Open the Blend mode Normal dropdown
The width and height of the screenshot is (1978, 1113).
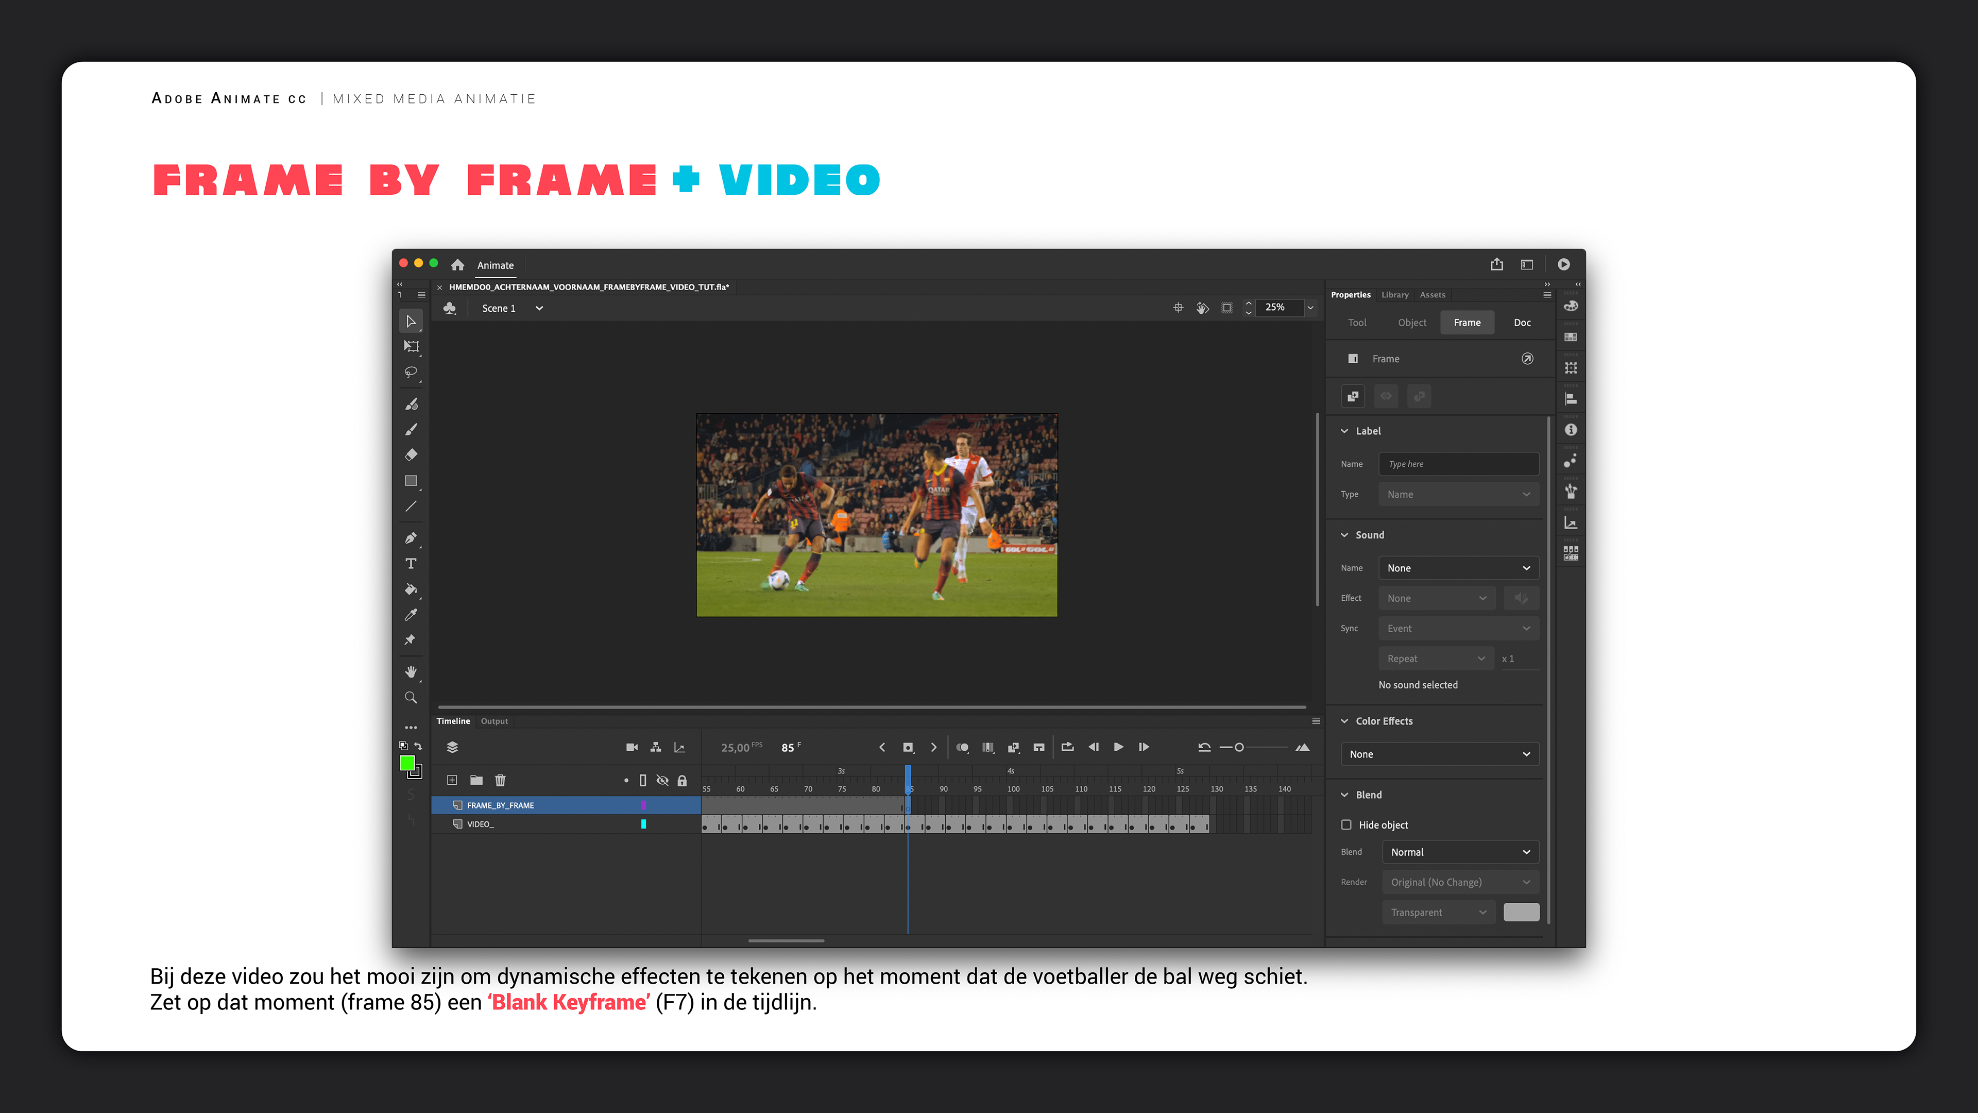(1460, 852)
